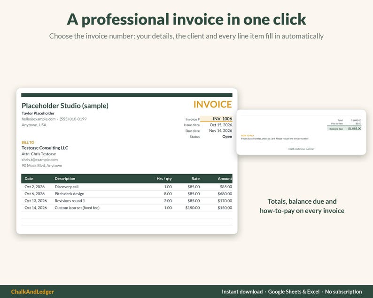
Task: Click the main invoice preview card's INVOICE title
Action: pyautogui.click(x=212, y=104)
